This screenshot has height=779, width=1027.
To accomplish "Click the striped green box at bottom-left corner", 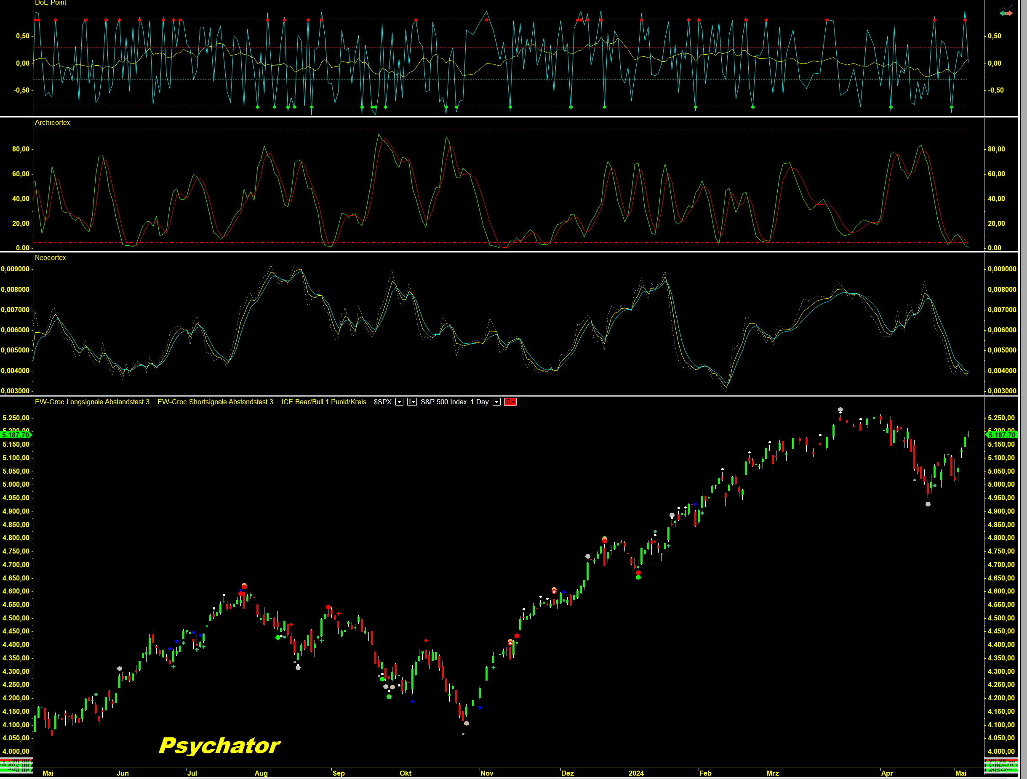I will [16, 766].
